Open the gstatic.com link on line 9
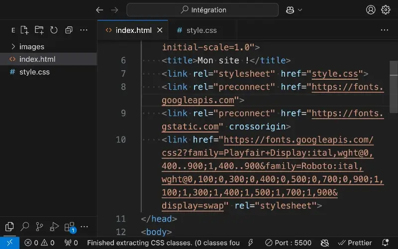 click(x=273, y=120)
